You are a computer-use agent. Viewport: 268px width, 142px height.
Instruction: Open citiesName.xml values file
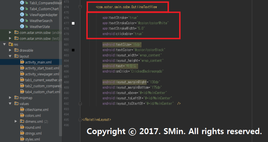37,109
